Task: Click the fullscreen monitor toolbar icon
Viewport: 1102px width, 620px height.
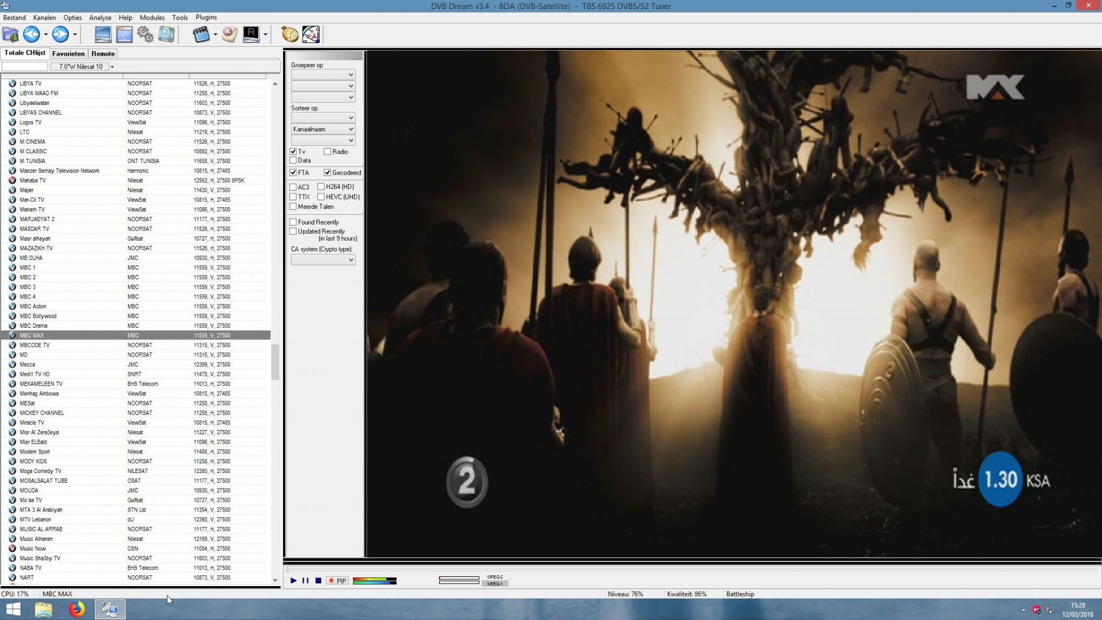Action: click(x=103, y=34)
